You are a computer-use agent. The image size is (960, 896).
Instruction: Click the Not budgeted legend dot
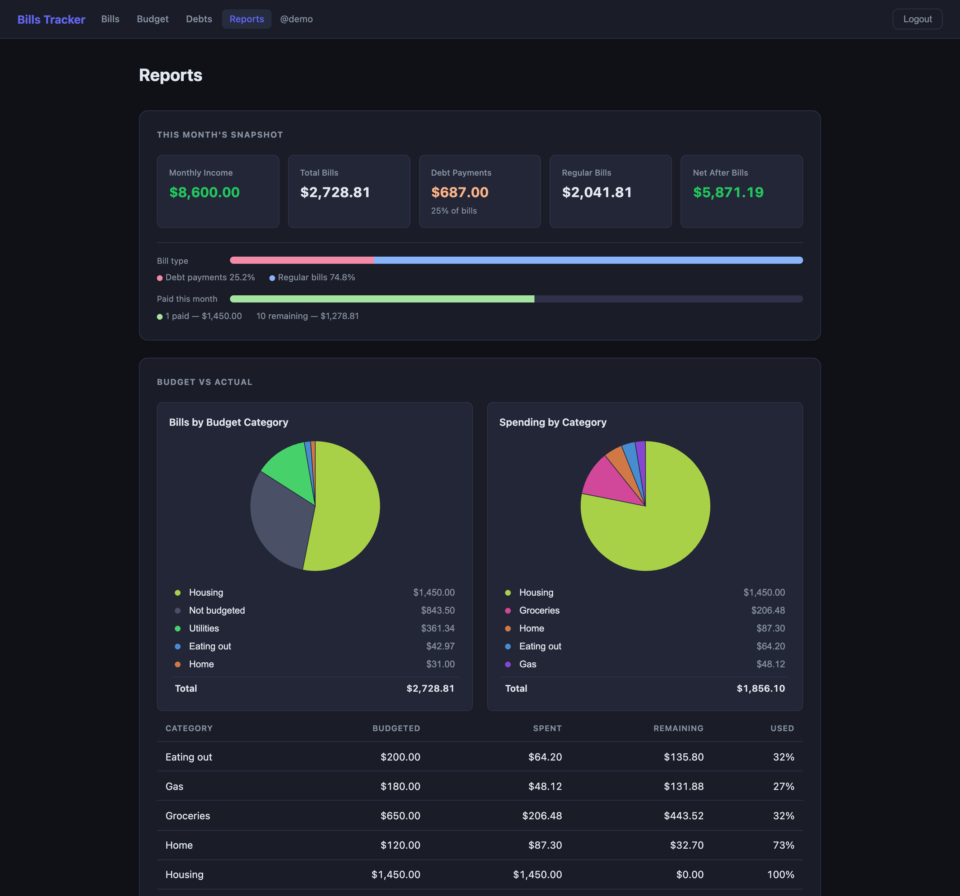[178, 610]
